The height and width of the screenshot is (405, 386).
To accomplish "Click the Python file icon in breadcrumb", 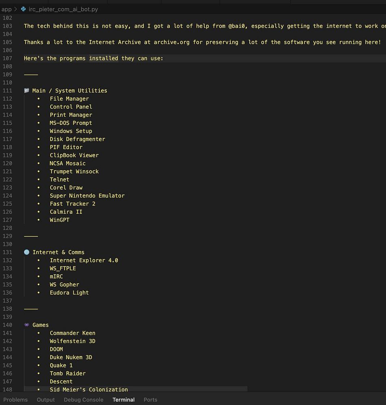I will pyautogui.click(x=24, y=9).
